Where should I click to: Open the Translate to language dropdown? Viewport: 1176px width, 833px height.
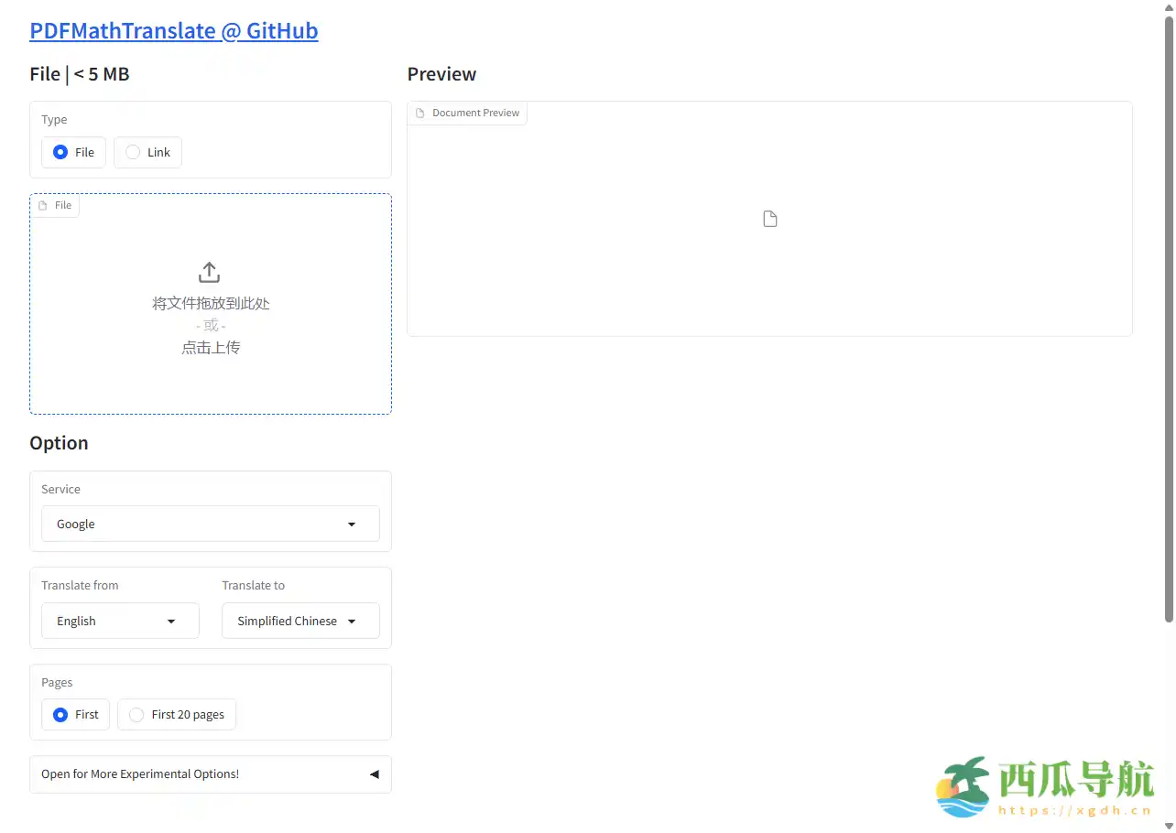click(x=299, y=621)
